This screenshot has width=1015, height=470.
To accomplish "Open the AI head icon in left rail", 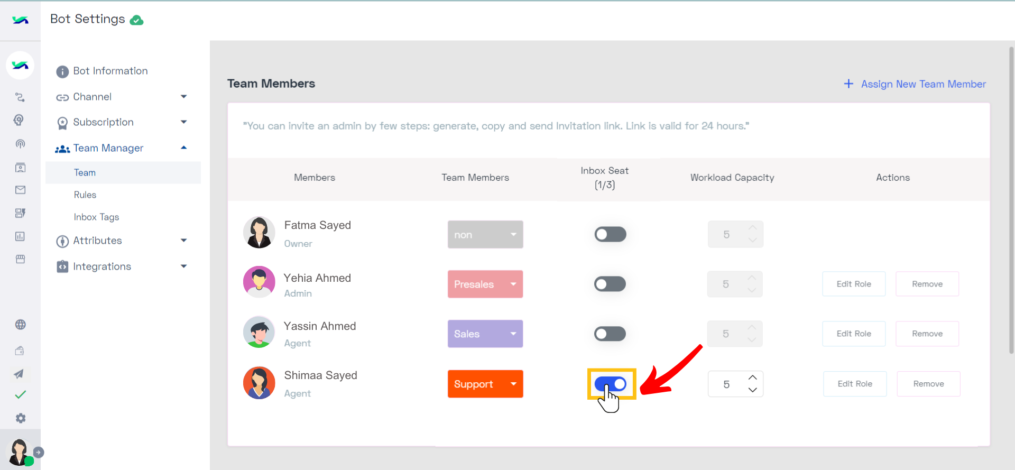I will (19, 120).
